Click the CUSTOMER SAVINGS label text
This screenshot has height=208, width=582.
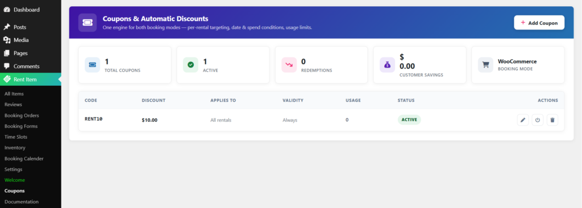(421, 74)
